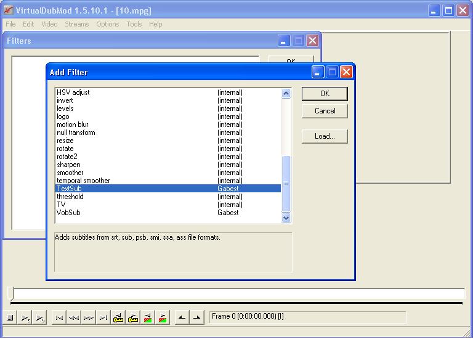The image size is (473, 339).
Task: Select the rotate2 filter
Action: click(x=168, y=157)
